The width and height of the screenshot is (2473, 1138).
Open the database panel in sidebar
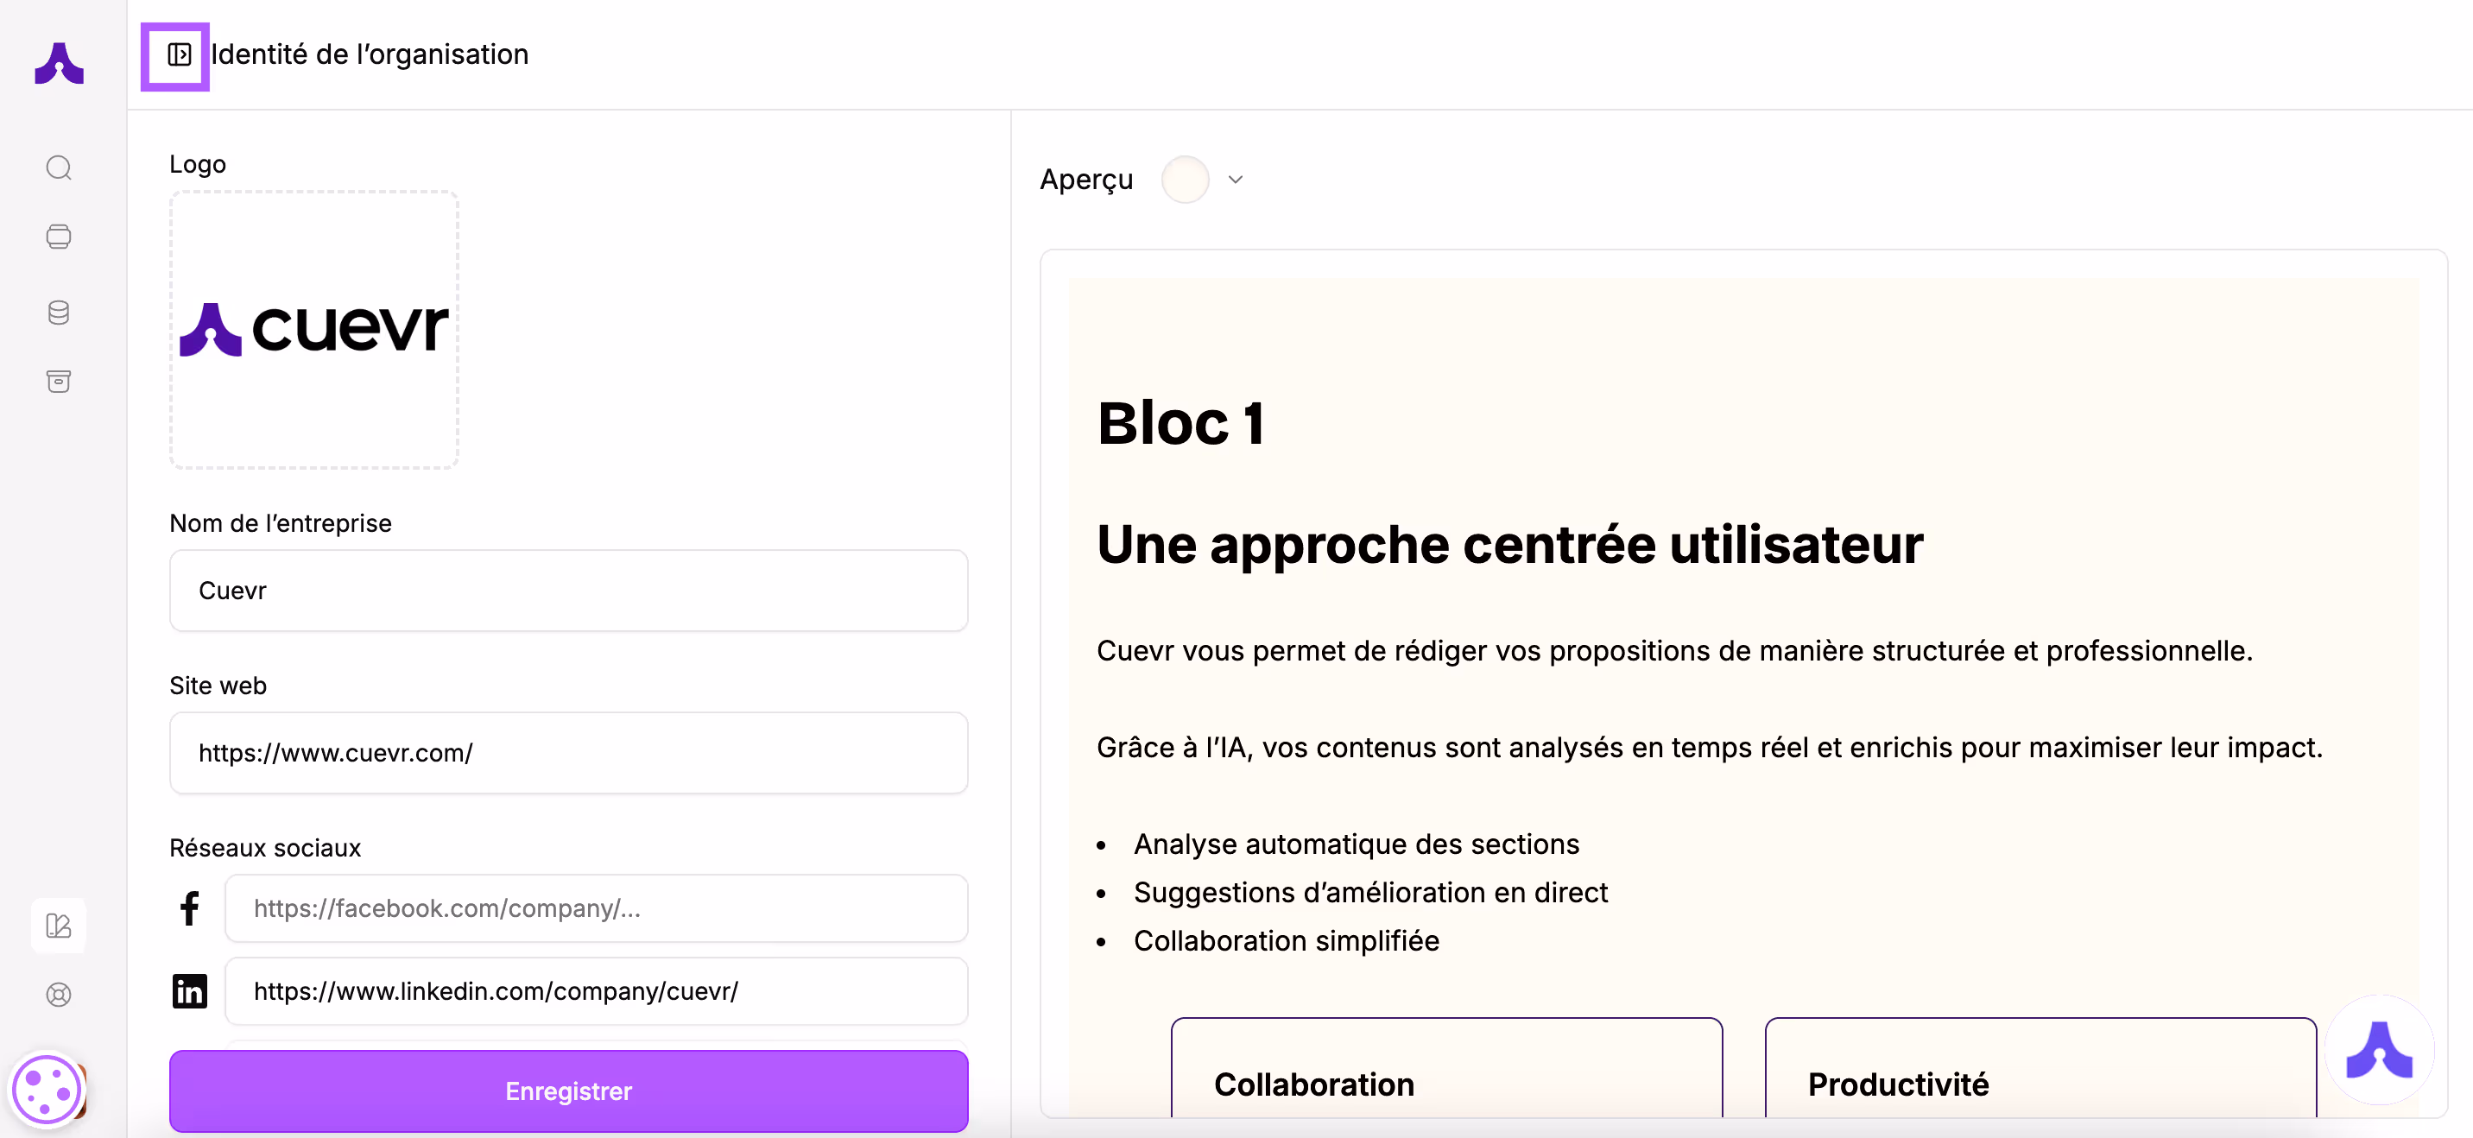click(59, 311)
